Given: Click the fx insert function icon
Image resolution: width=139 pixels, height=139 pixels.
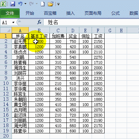Looking at the screenshot, I should (39, 22).
